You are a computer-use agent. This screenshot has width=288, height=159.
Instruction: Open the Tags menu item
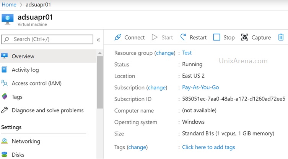[x=48, y=97]
